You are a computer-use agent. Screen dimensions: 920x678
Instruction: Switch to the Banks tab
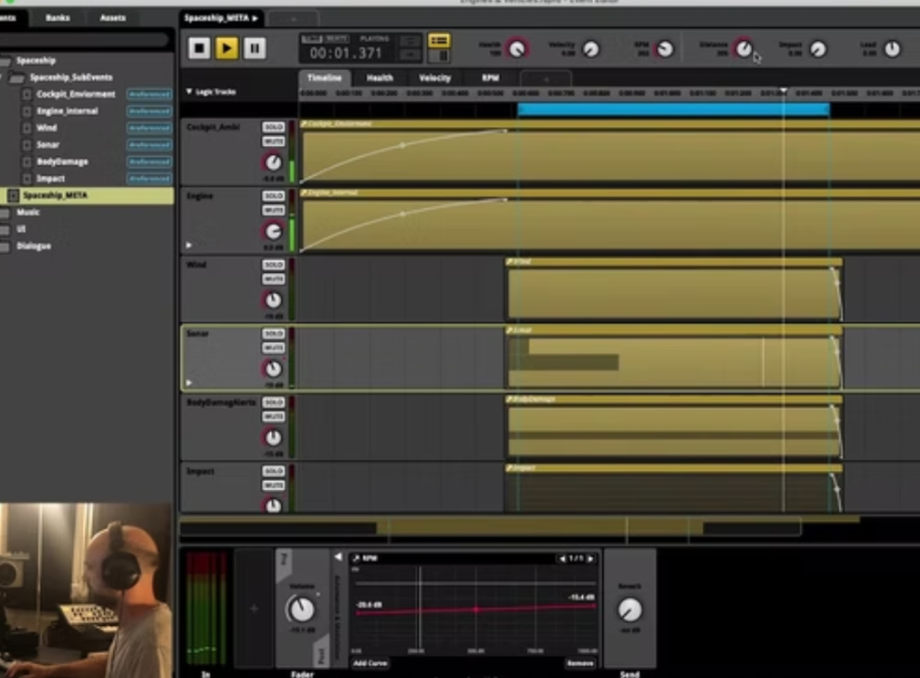pos(58,18)
